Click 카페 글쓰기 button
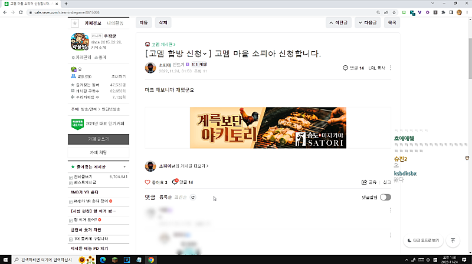 coord(99,139)
